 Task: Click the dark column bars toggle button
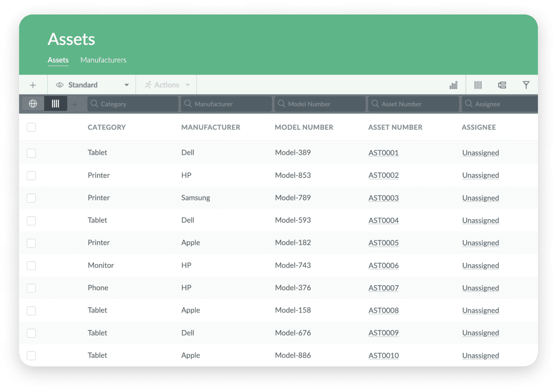[56, 104]
